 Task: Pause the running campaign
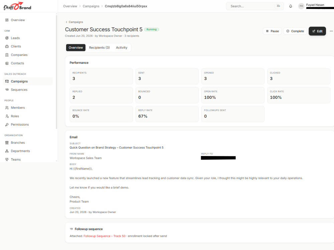tap(272, 31)
